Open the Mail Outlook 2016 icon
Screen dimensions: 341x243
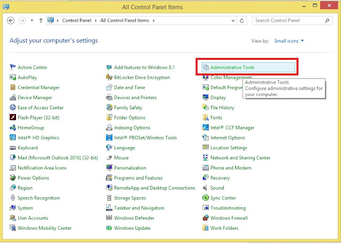click(13, 158)
